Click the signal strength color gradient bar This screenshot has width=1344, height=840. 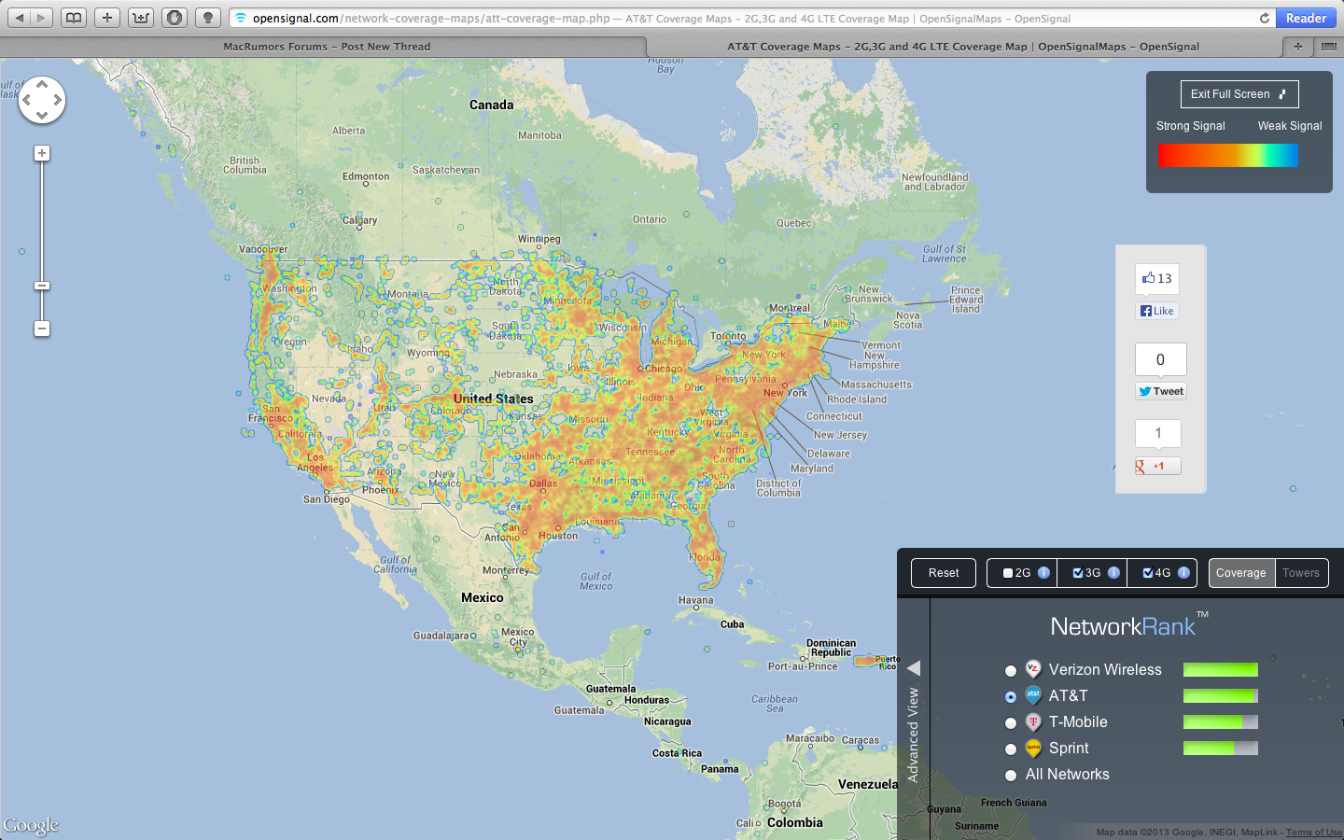pos(1228,156)
